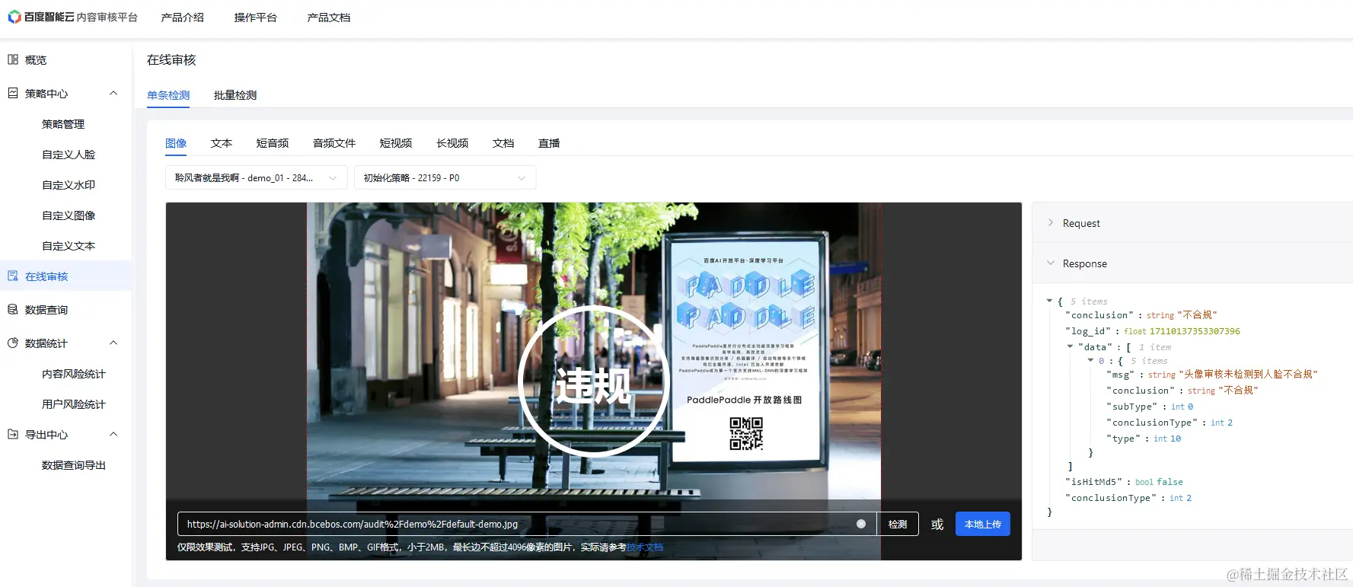
Task: Collapse the "data" array triangle
Action: point(1071,346)
